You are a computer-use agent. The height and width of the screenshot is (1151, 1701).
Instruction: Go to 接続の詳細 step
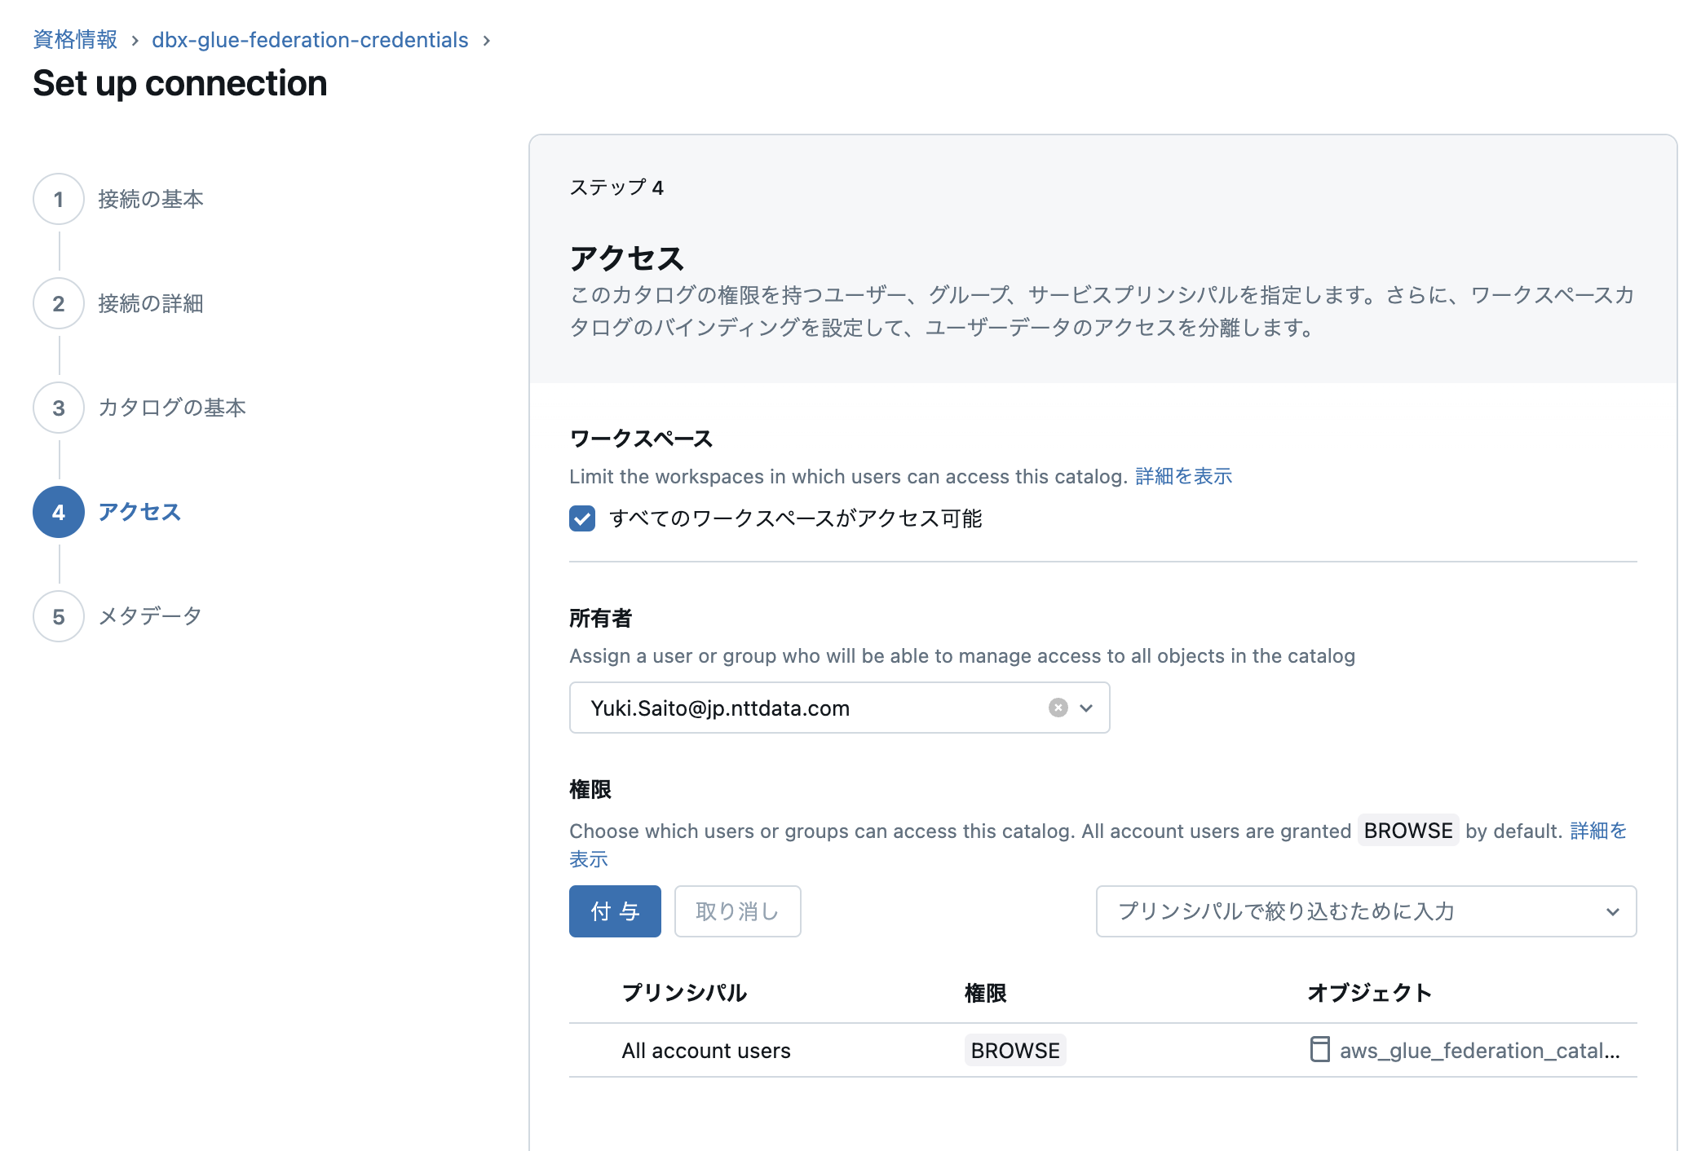pyautogui.click(x=151, y=303)
